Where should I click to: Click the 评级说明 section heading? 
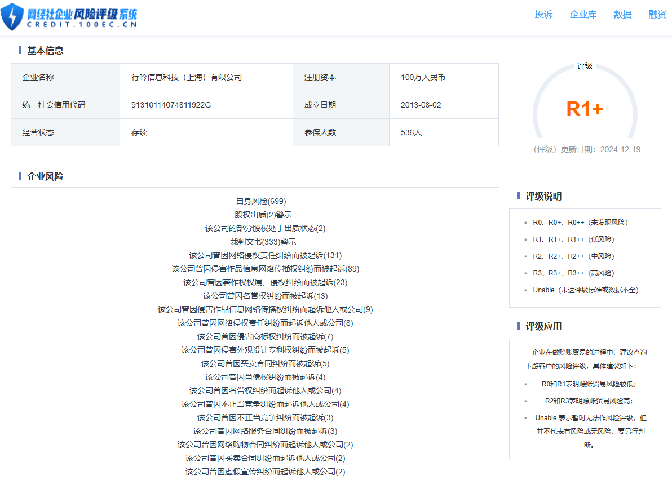[x=543, y=196]
